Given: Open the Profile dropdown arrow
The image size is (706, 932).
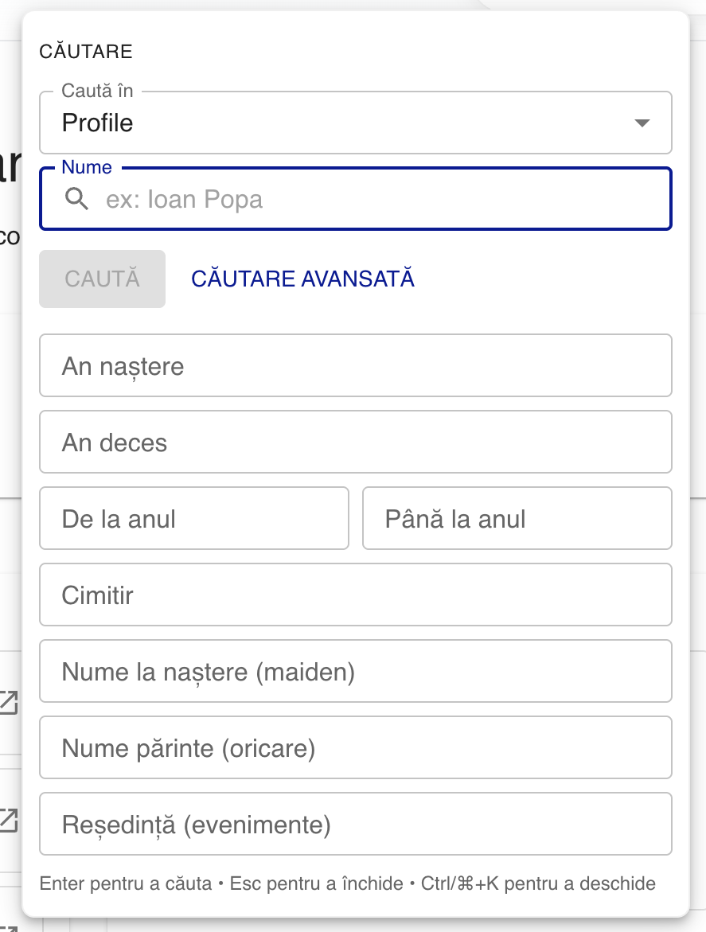Looking at the screenshot, I should pyautogui.click(x=642, y=123).
